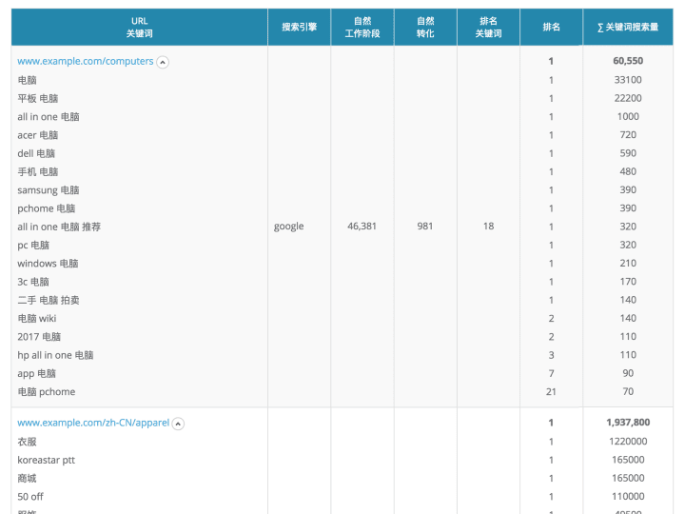This screenshot has height=514, width=685.
Task: Sort by 自然 工作阶段 column header
Action: point(362,27)
